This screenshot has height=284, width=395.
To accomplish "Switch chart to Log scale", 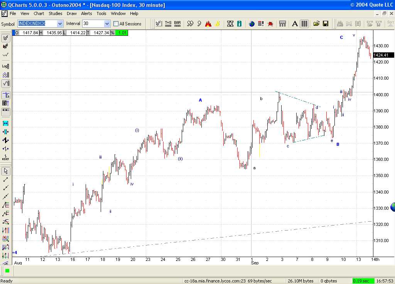I will point(5,66).
